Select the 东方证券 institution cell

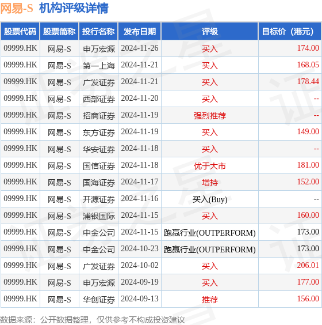(x=98, y=132)
